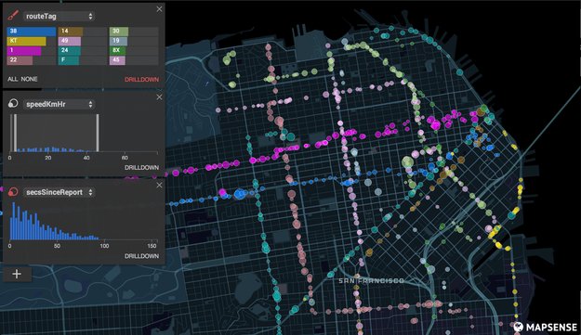Toggle route KT yellow category bar
The width and height of the screenshot is (581, 335).
26,41
